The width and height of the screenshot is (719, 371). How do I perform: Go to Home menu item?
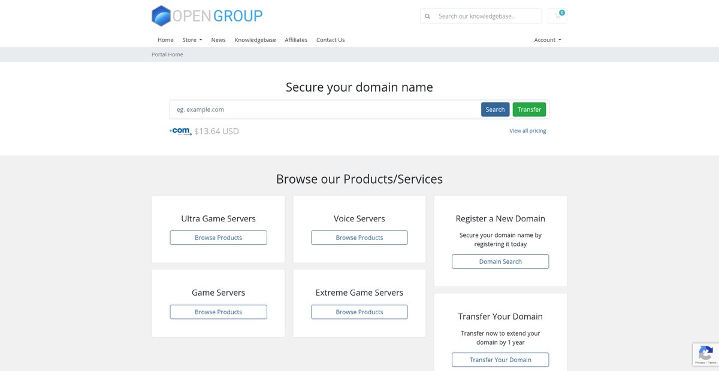pos(165,40)
